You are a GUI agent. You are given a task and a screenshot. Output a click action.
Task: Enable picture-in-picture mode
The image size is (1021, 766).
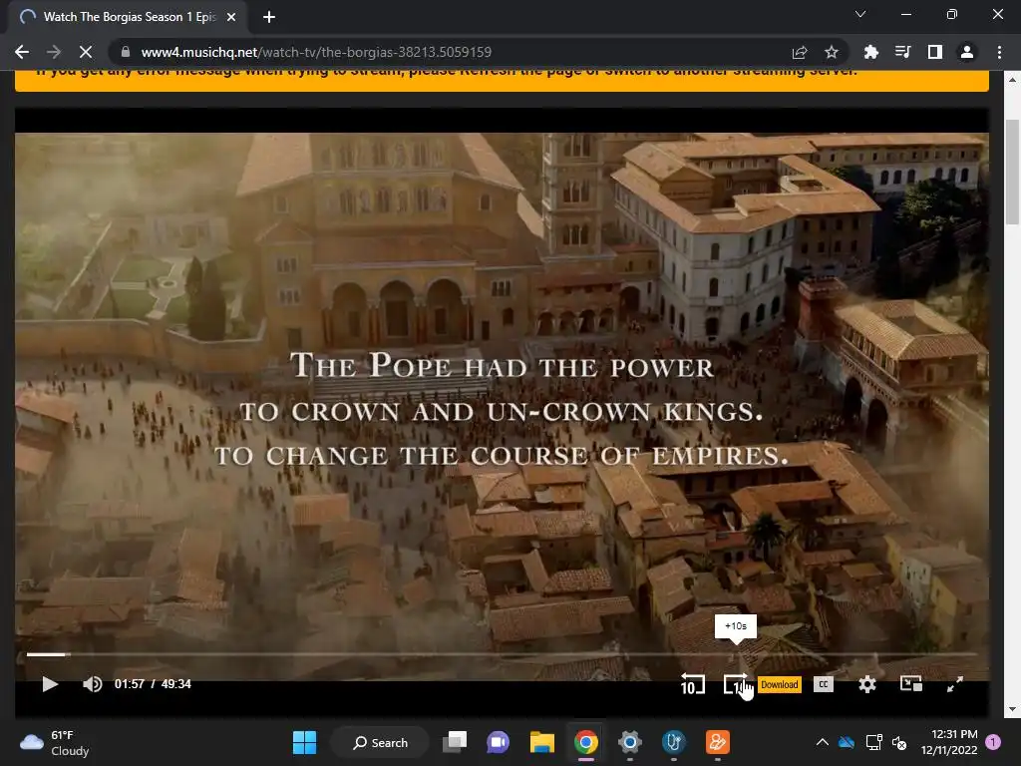coord(910,684)
